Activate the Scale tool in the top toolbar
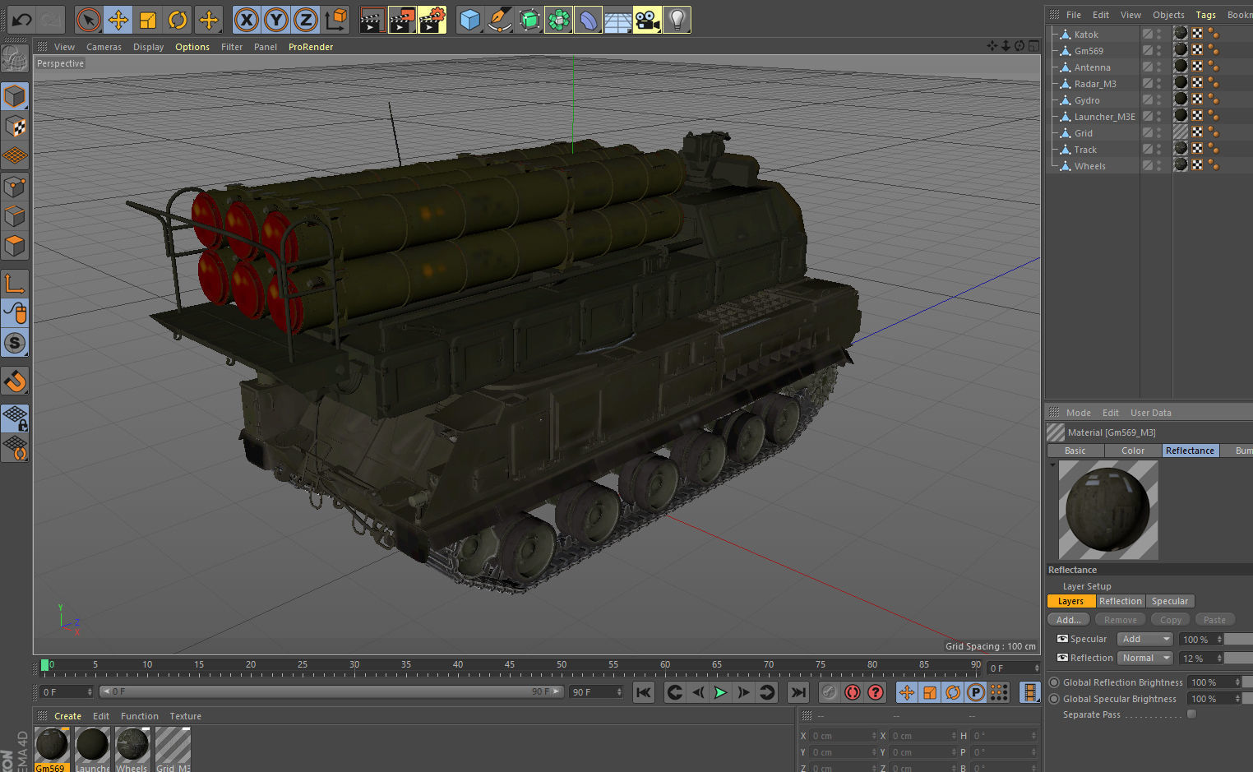This screenshot has width=1253, height=772. (148, 20)
